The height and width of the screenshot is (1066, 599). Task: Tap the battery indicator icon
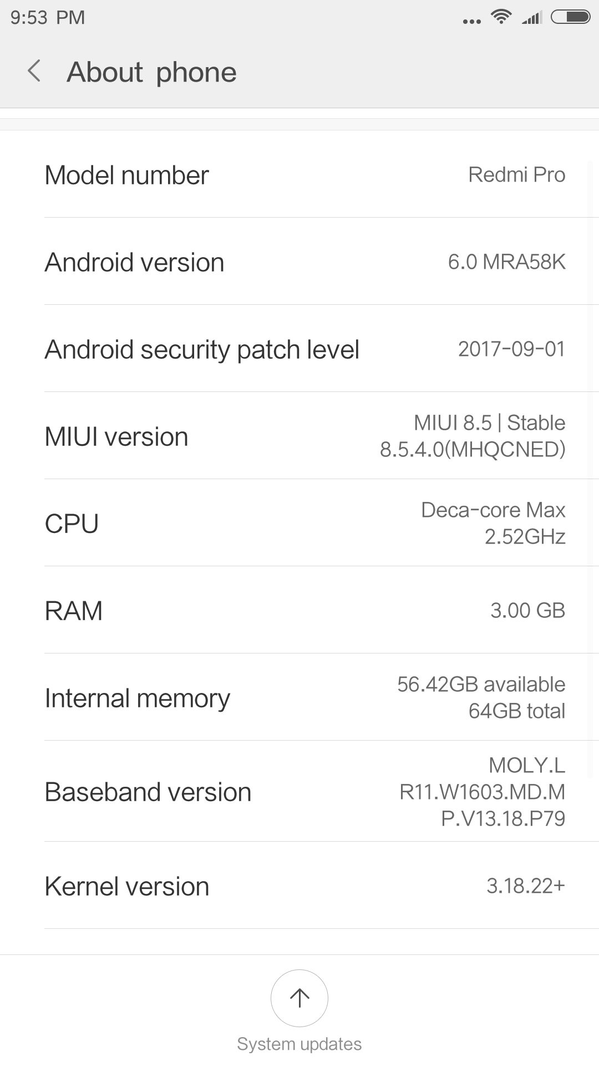coord(570,17)
